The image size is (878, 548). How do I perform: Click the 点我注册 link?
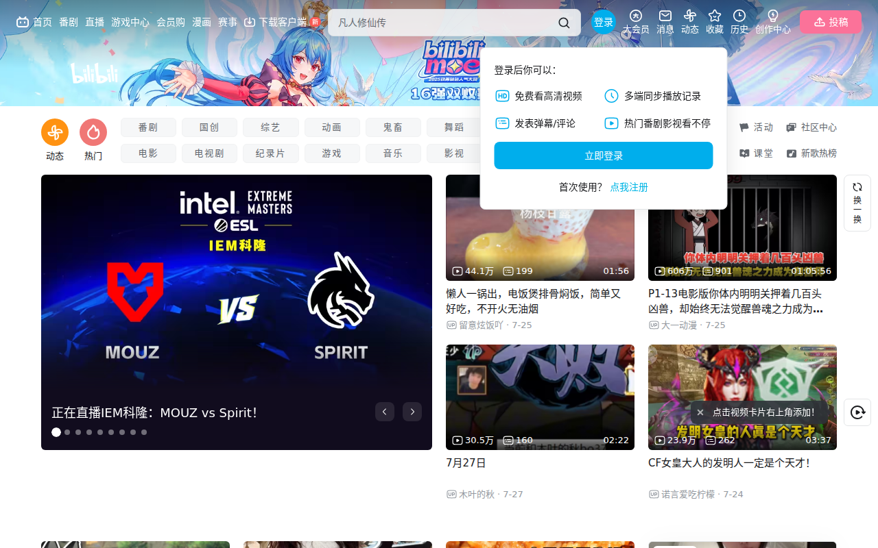pos(629,187)
